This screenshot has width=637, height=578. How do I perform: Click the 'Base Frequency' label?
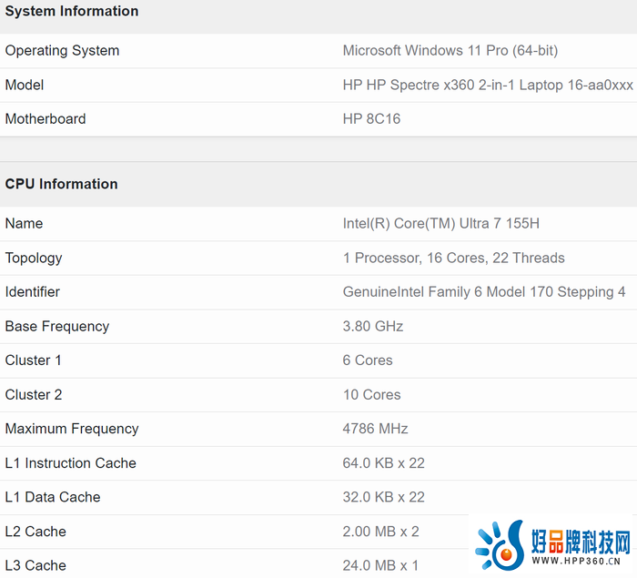57,327
